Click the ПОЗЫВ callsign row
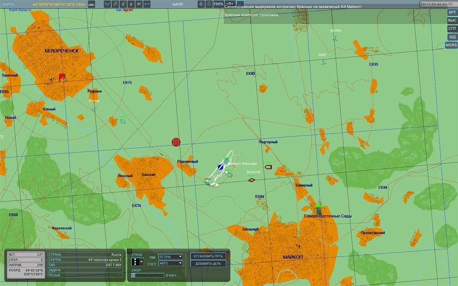The width and height of the screenshot is (458, 286). (x=85, y=275)
